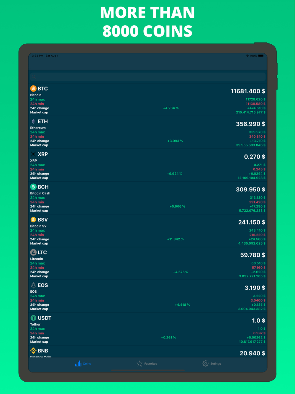Open the Setings tab

212,364
